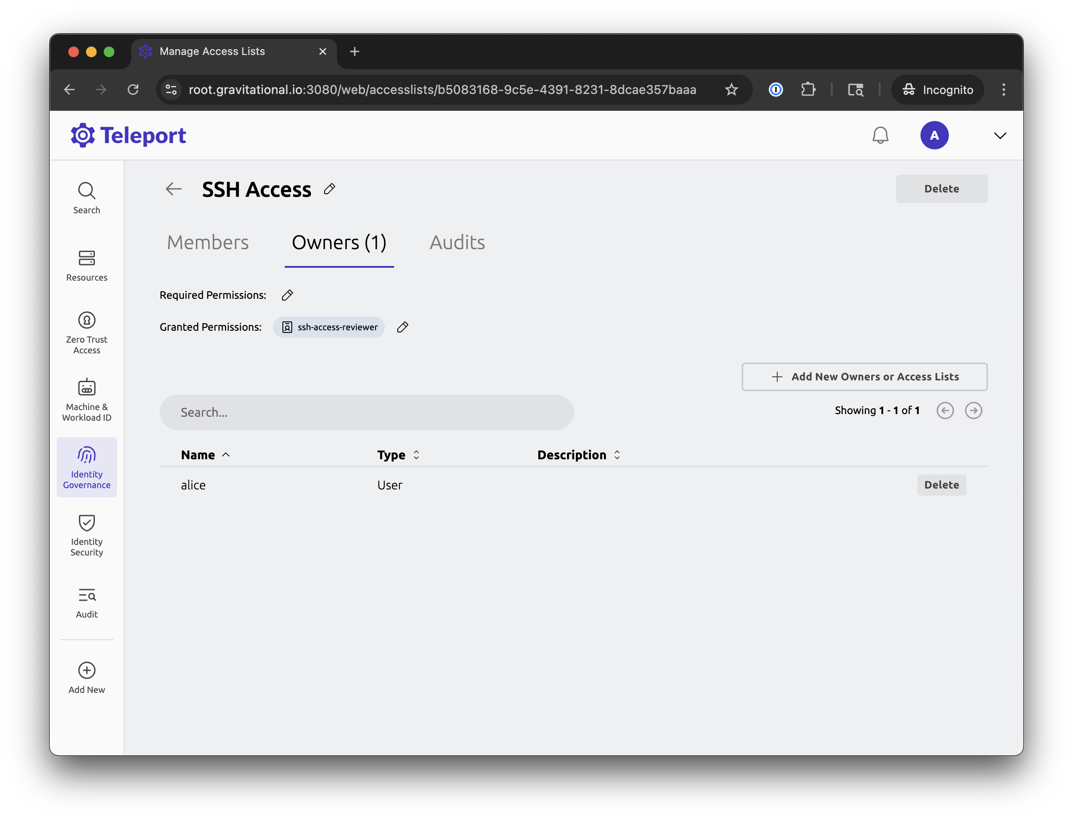The height and width of the screenshot is (821, 1073).
Task: Select Identity Governance in sidebar
Action: (86, 467)
